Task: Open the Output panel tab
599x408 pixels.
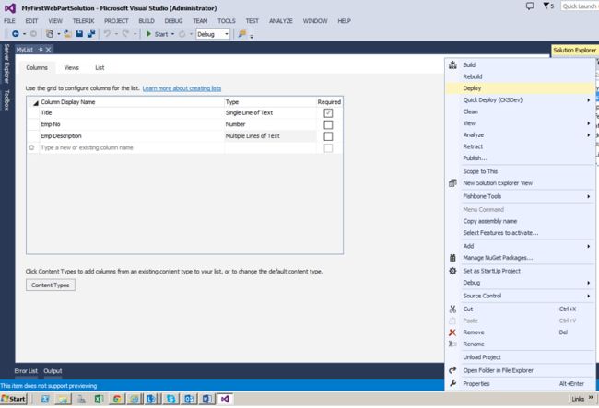Action: click(x=53, y=370)
